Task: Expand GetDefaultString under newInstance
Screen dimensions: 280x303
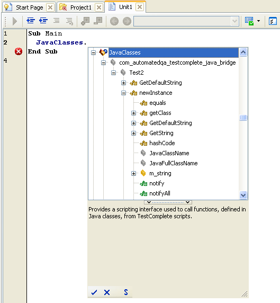Action: [x=133, y=123]
